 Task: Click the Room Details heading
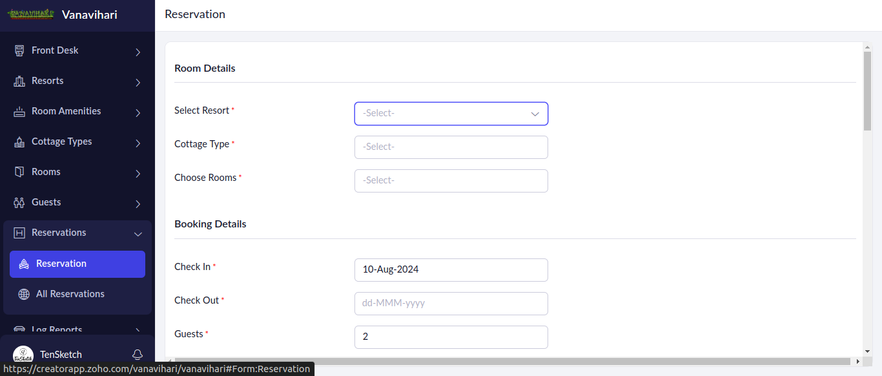pyautogui.click(x=205, y=68)
